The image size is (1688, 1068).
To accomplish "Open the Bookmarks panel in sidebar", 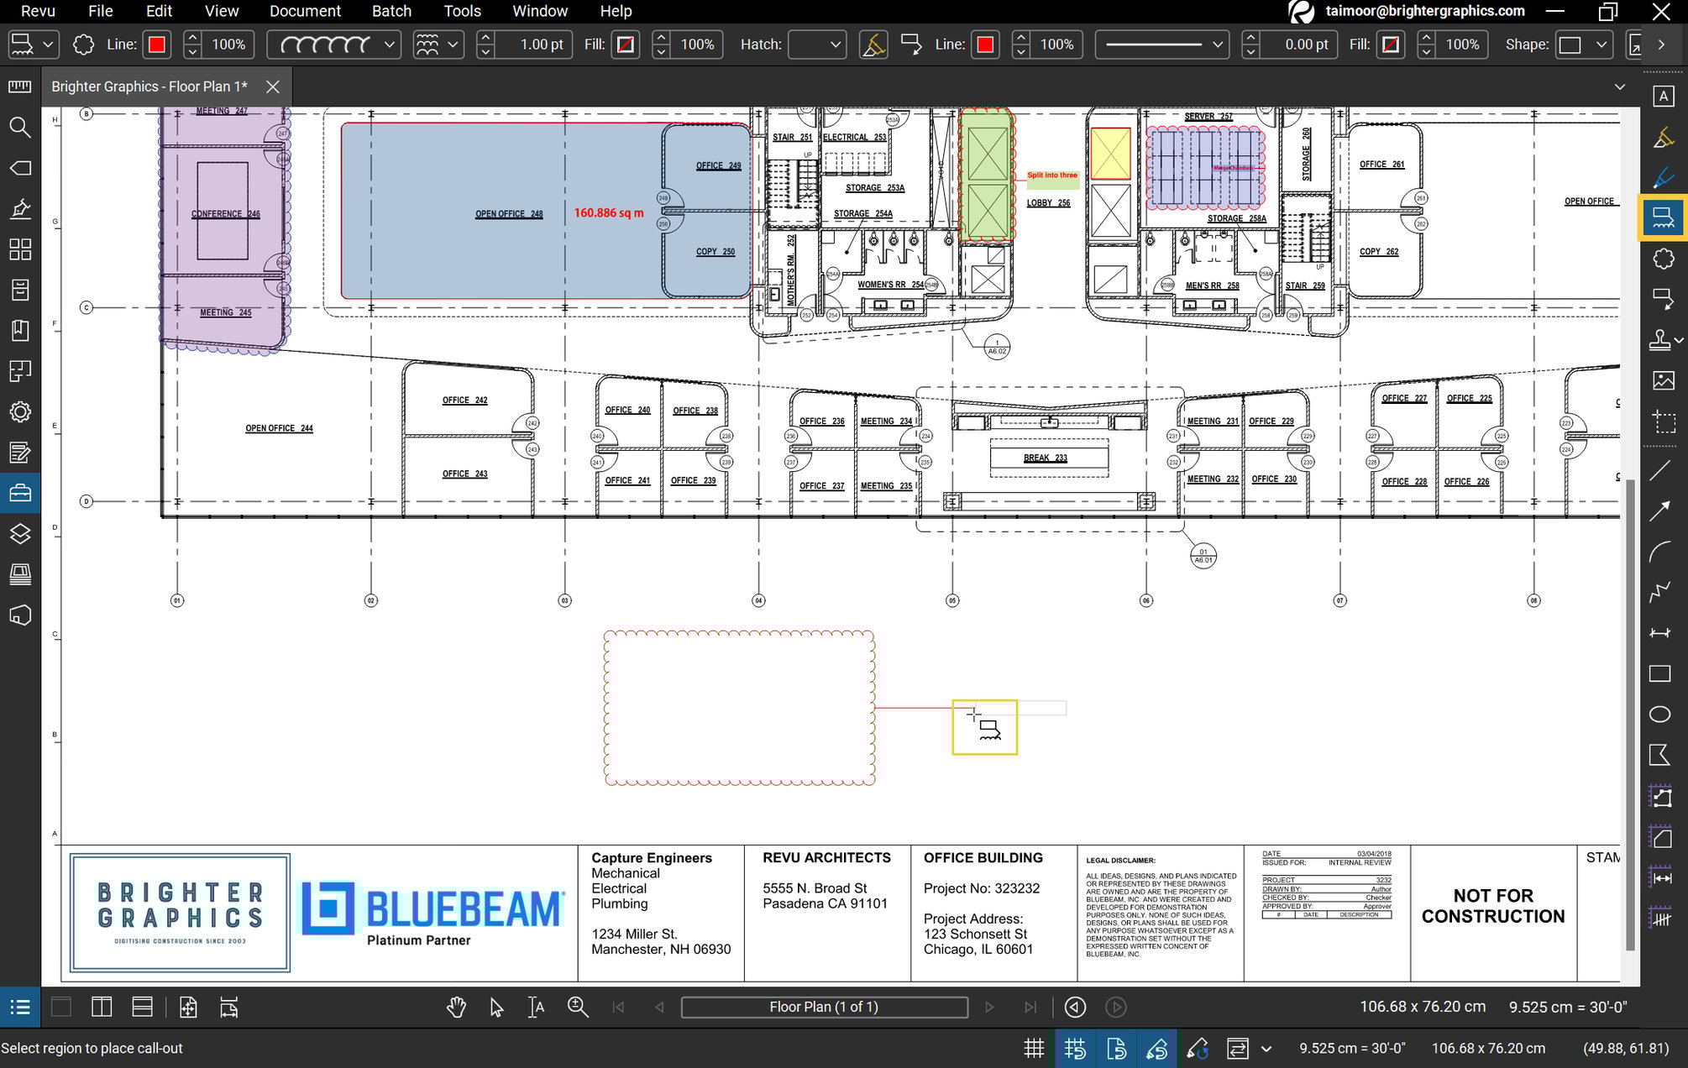I will [x=19, y=330].
